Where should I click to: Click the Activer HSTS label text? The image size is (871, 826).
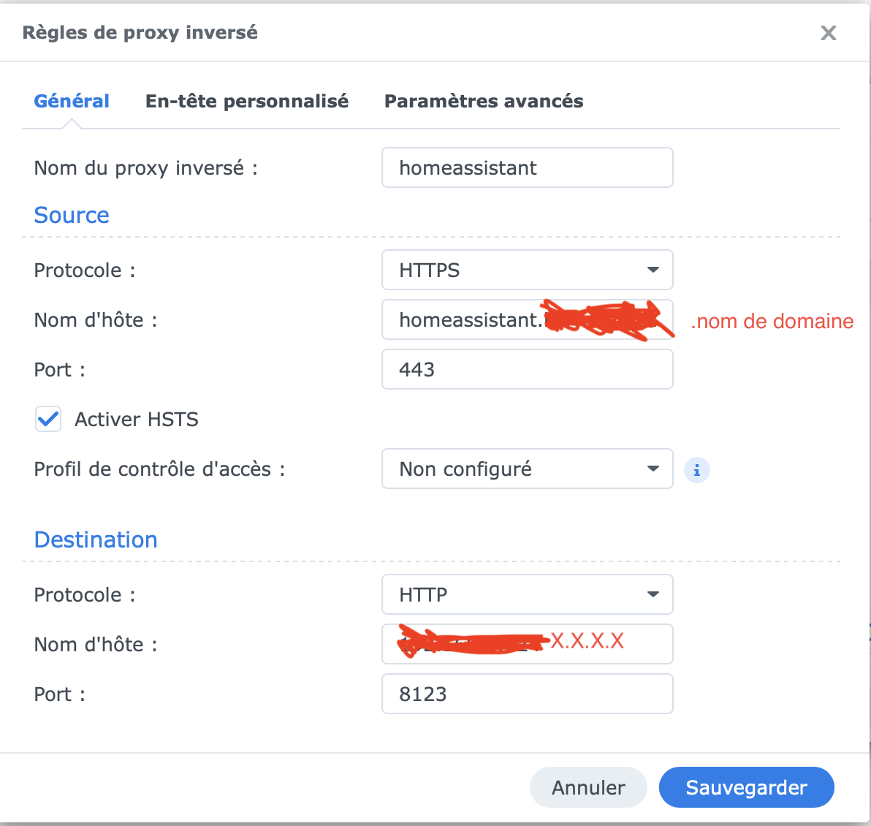click(137, 420)
